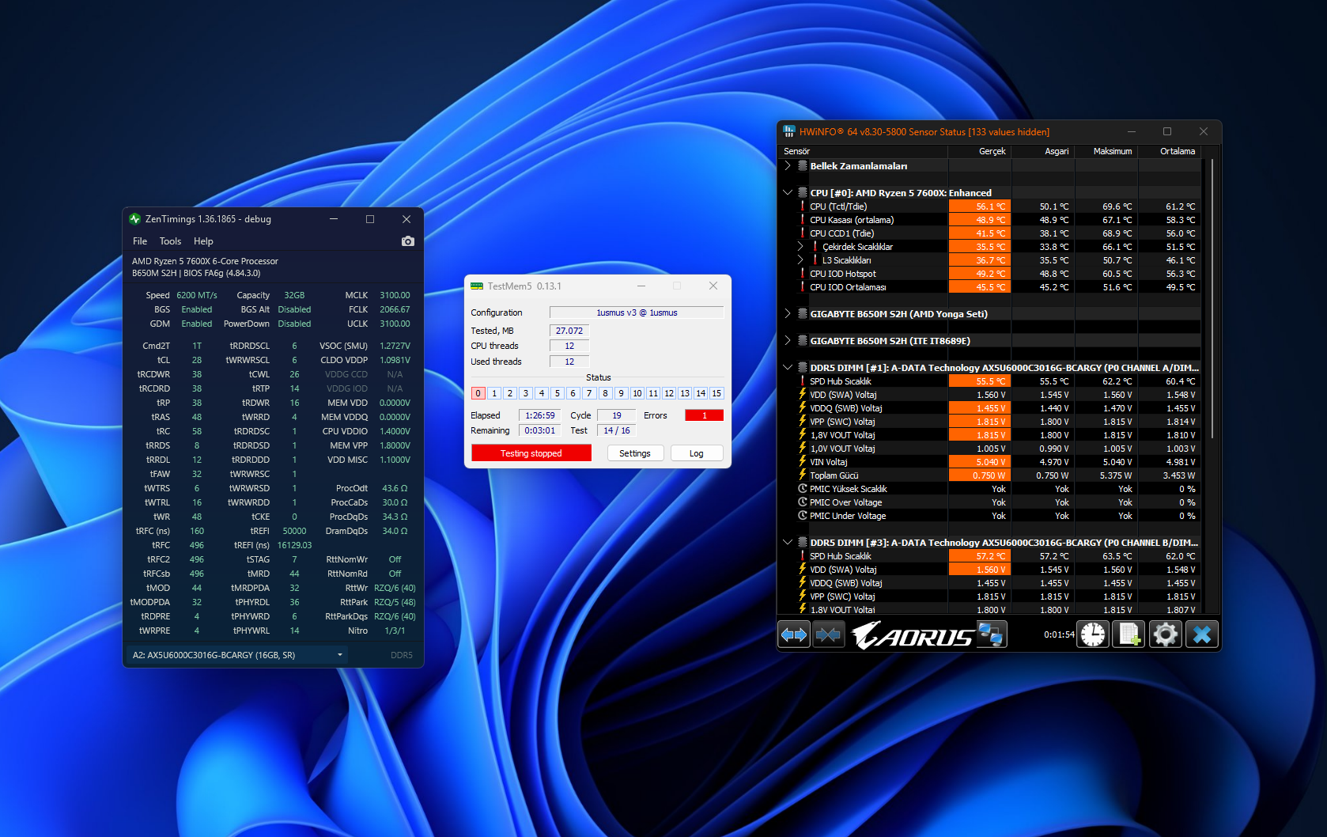Click HWiNFO expand-layout double arrows icon

(794, 634)
